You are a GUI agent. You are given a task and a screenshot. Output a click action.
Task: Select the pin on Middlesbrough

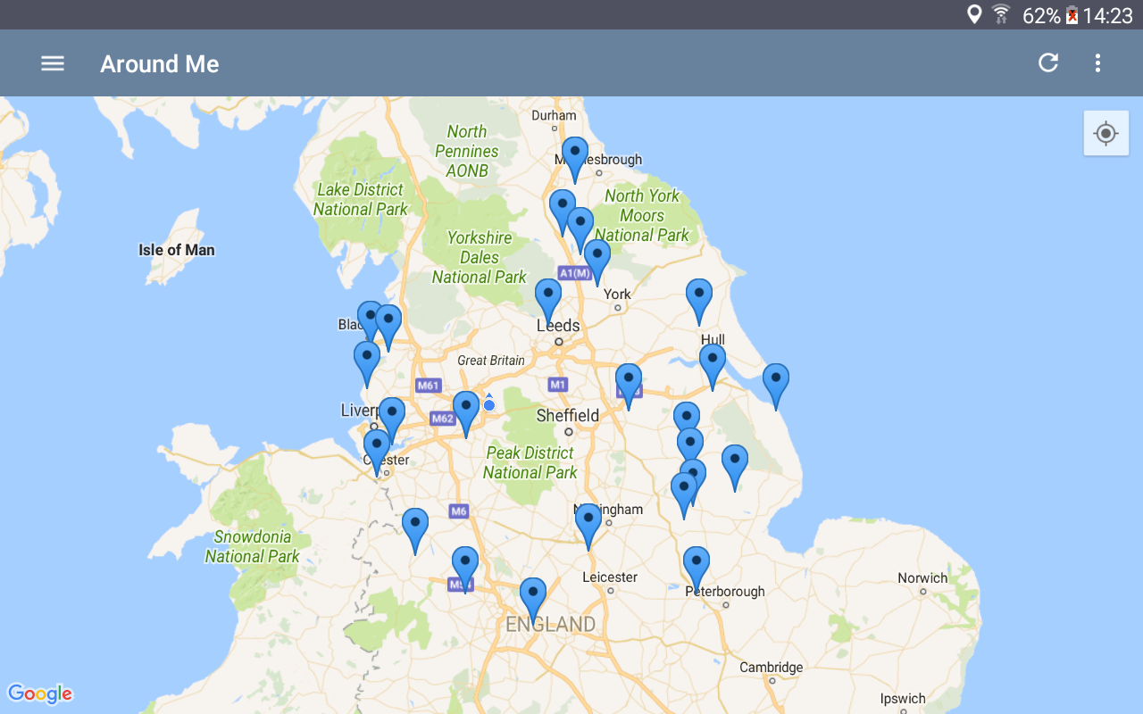(575, 160)
